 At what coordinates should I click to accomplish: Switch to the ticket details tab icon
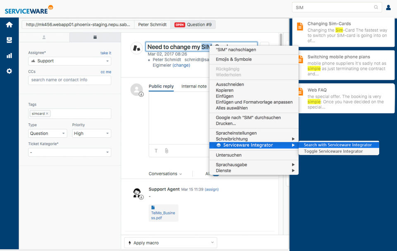[95, 37]
